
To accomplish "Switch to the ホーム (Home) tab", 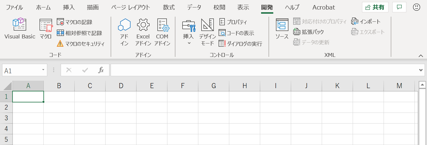I will click(43, 7).
